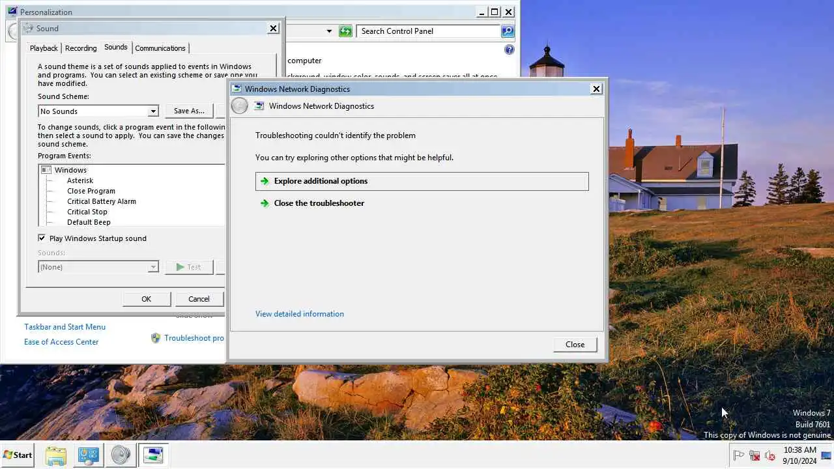
Task: Select Windows in Program Events tree
Action: coord(70,170)
